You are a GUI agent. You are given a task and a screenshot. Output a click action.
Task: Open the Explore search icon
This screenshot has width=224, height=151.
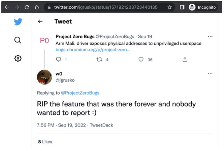18,40
